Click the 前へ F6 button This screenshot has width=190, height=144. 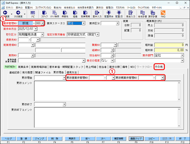(88, 139)
